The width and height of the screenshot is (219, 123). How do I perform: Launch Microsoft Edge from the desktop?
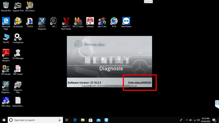click(x=6, y=23)
